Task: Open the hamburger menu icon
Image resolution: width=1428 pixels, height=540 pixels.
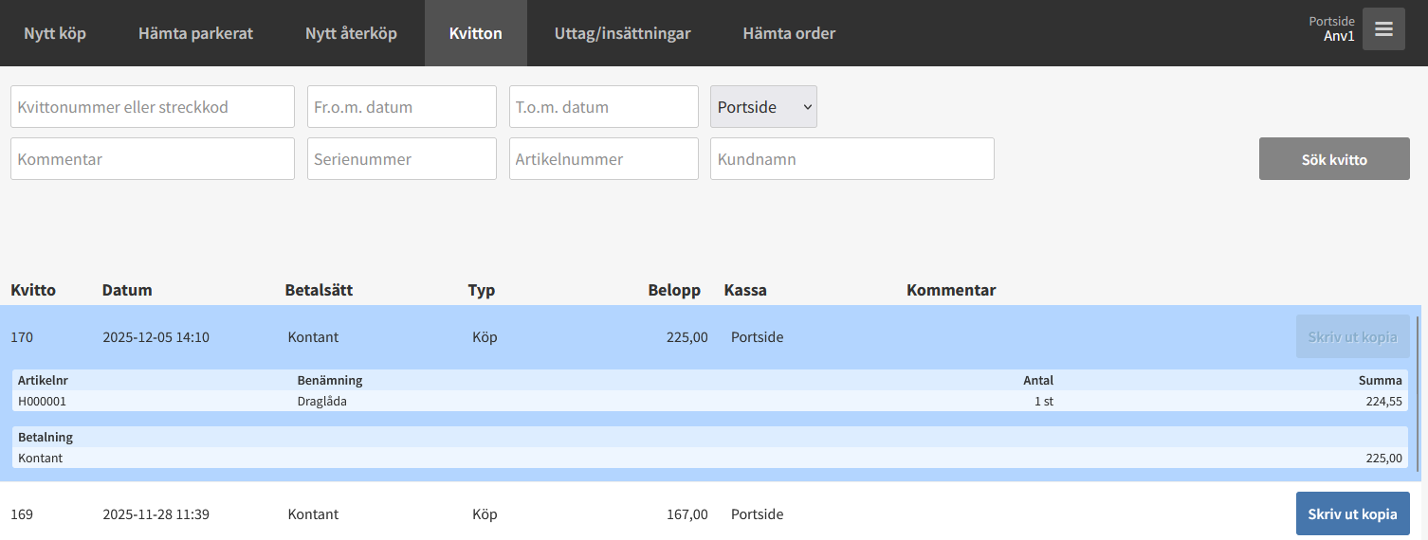Action: (x=1383, y=29)
